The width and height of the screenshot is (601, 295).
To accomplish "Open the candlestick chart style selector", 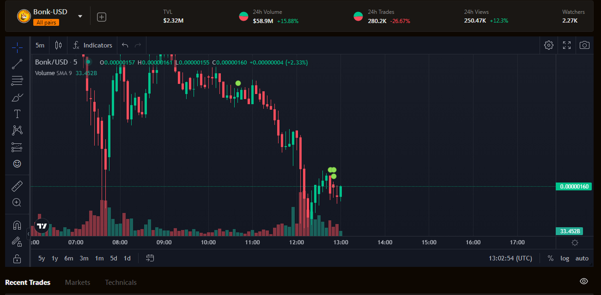I will click(58, 45).
